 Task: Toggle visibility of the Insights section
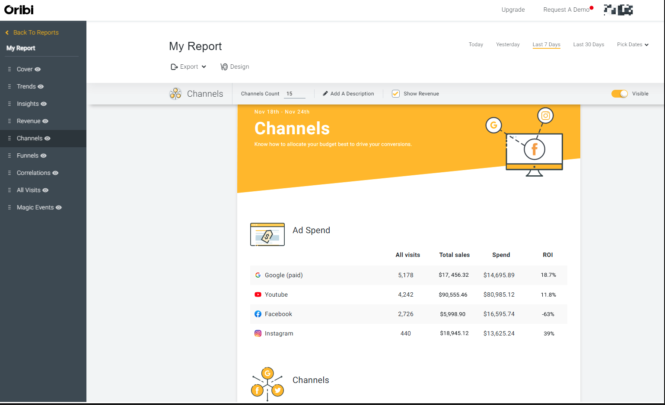44,104
